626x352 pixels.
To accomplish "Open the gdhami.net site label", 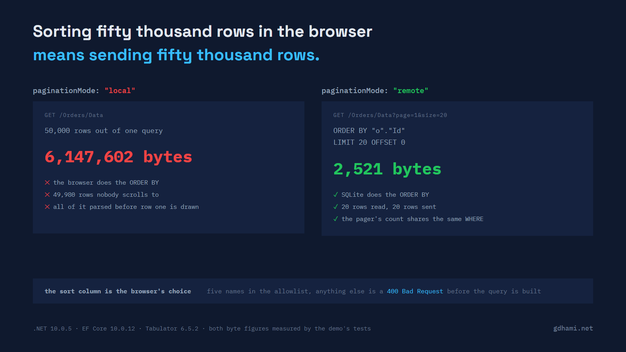I will tap(573, 329).
